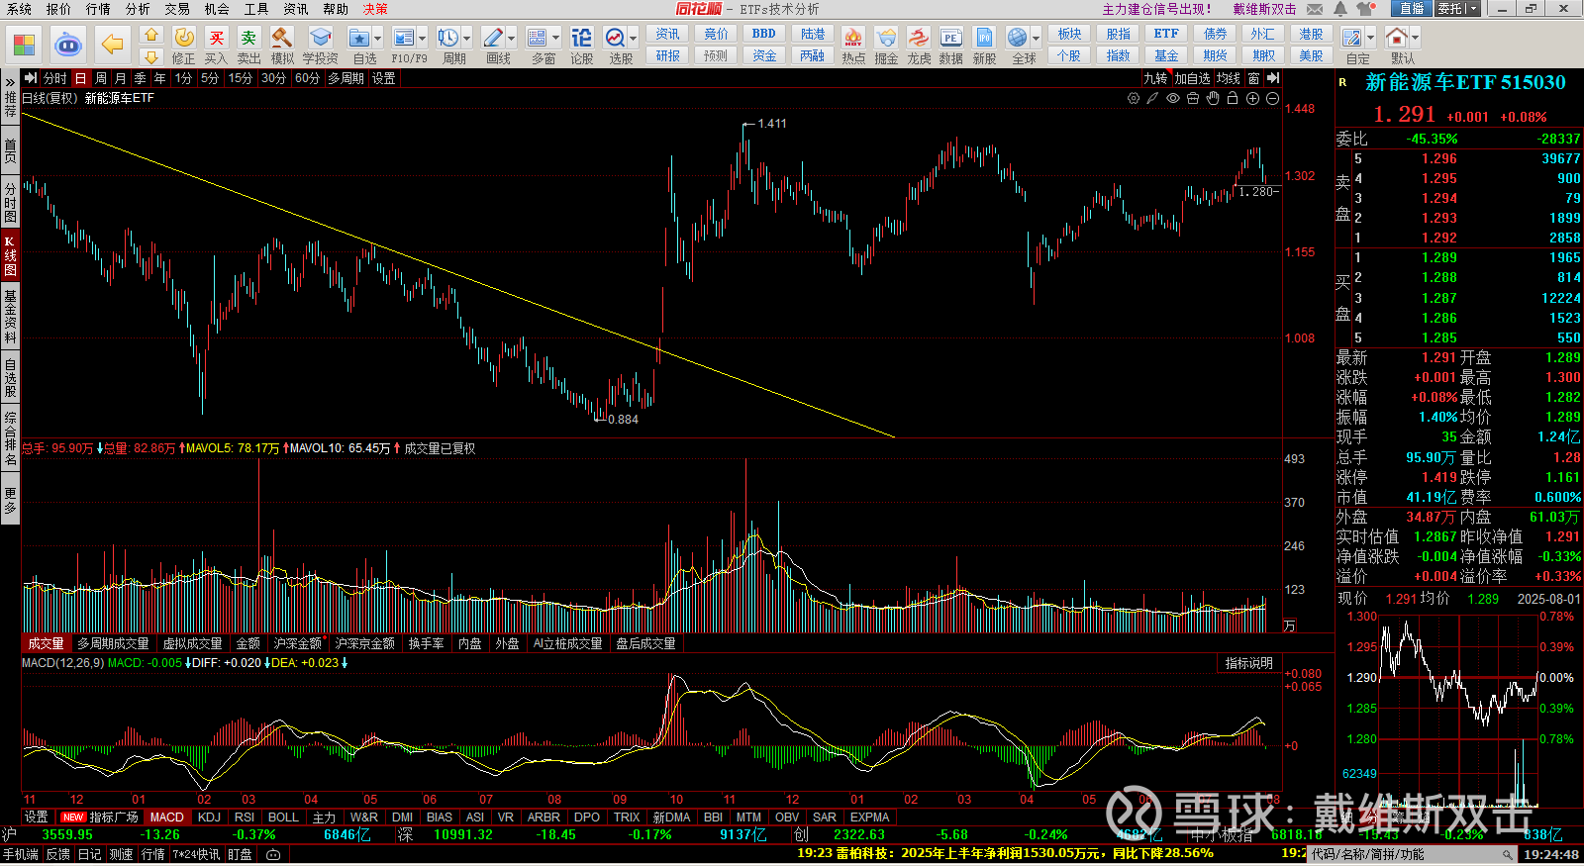Open 指标广场 indicator plaza
1584x866 pixels.
coord(100,818)
